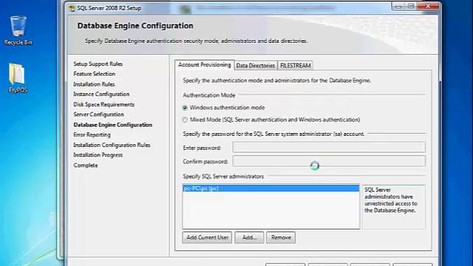Click Installation Rules step
473x266 pixels.
point(94,84)
